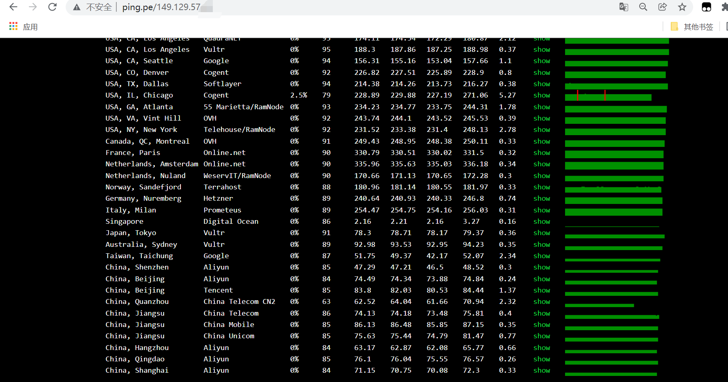Click the Chicago latency graph with red spikes
This screenshot has width=728, height=382.
coord(608,95)
